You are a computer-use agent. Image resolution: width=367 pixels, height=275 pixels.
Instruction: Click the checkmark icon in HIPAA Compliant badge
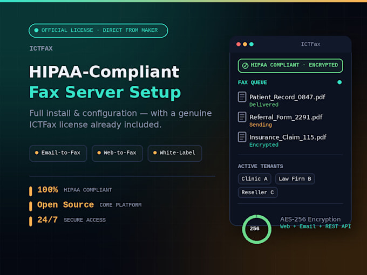coord(245,65)
